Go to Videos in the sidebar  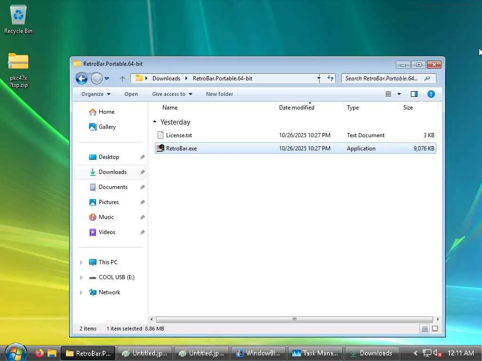click(x=107, y=232)
